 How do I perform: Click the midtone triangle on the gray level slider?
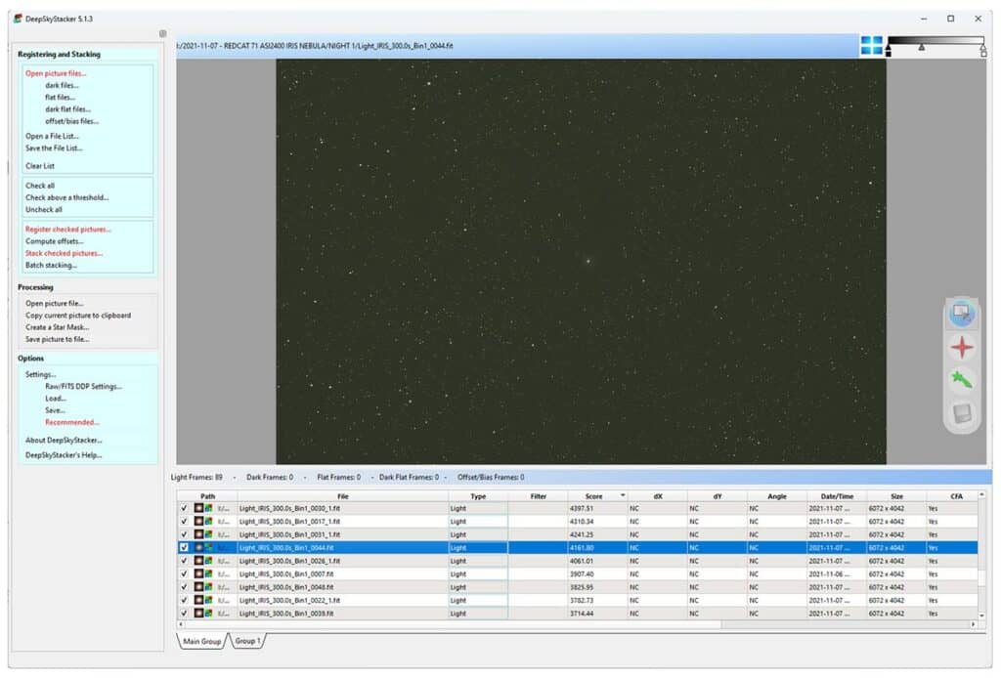tap(922, 47)
